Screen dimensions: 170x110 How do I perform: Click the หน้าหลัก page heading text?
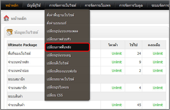point(19,19)
